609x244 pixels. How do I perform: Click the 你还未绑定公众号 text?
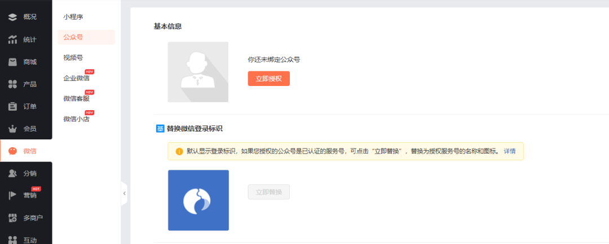pyautogui.click(x=274, y=60)
